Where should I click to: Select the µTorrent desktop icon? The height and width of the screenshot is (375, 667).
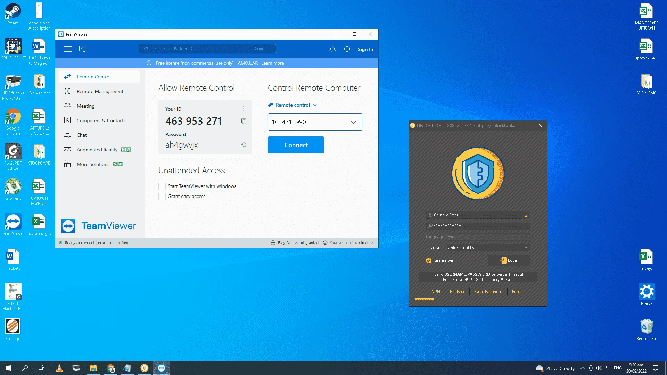coord(13,190)
